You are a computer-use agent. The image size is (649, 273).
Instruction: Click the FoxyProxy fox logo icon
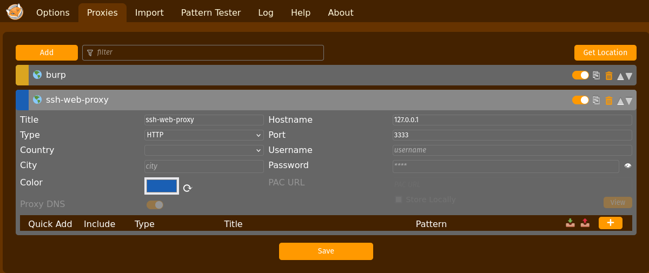[15, 11]
